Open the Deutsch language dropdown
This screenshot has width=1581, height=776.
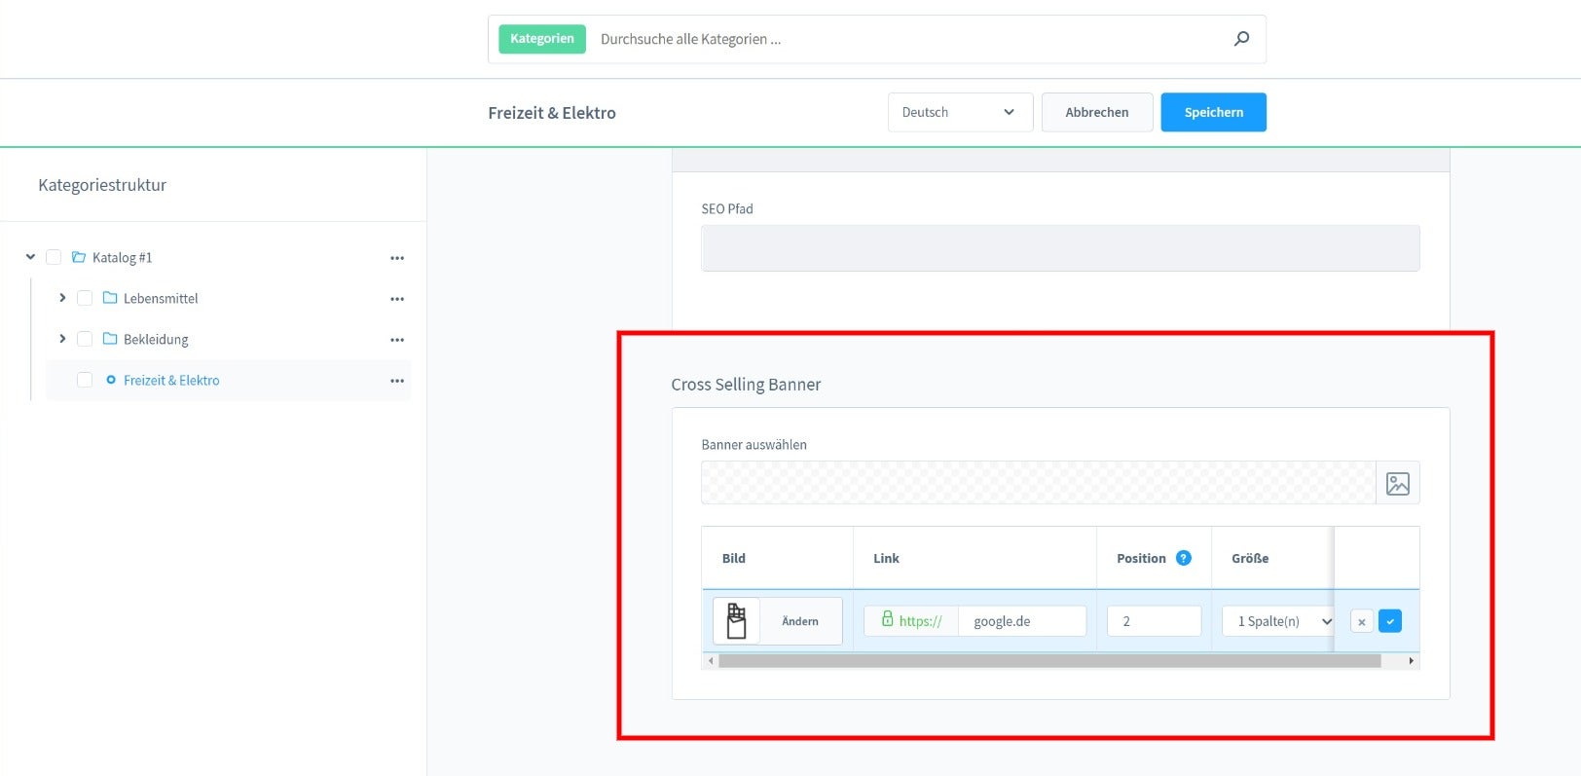pyautogui.click(x=960, y=112)
